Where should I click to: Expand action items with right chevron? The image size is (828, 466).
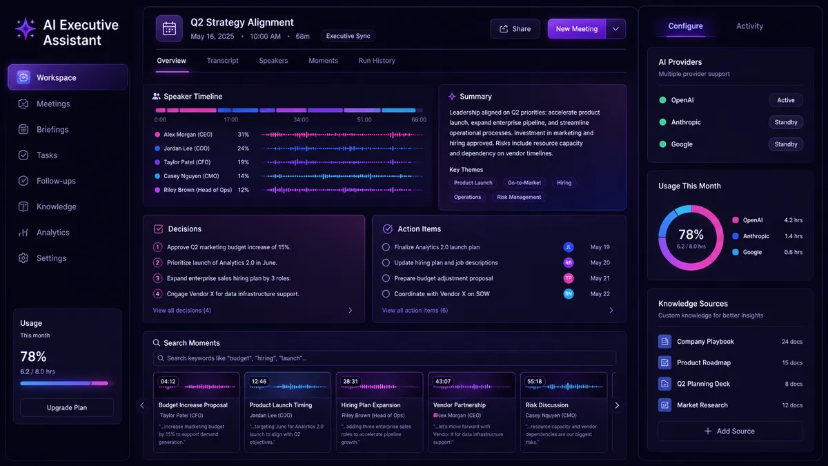pos(611,311)
